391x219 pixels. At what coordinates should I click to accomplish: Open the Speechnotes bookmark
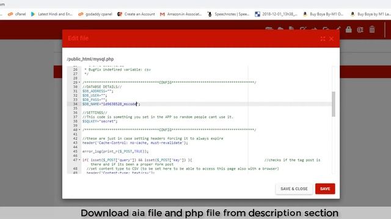click(x=228, y=14)
